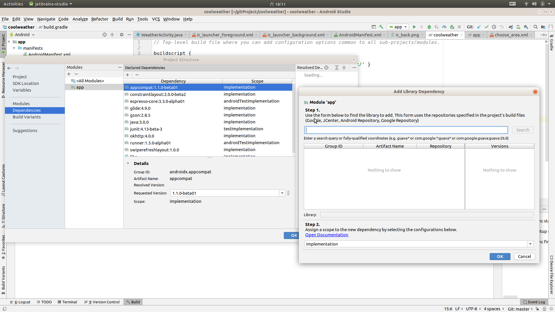
Task: Open the implementation scope dropdown
Action: pos(530,244)
